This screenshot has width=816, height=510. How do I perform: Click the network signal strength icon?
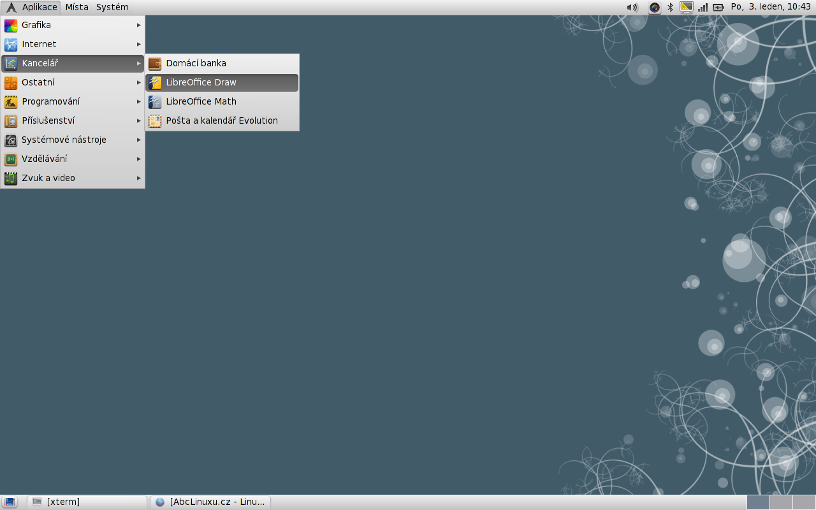(x=703, y=8)
